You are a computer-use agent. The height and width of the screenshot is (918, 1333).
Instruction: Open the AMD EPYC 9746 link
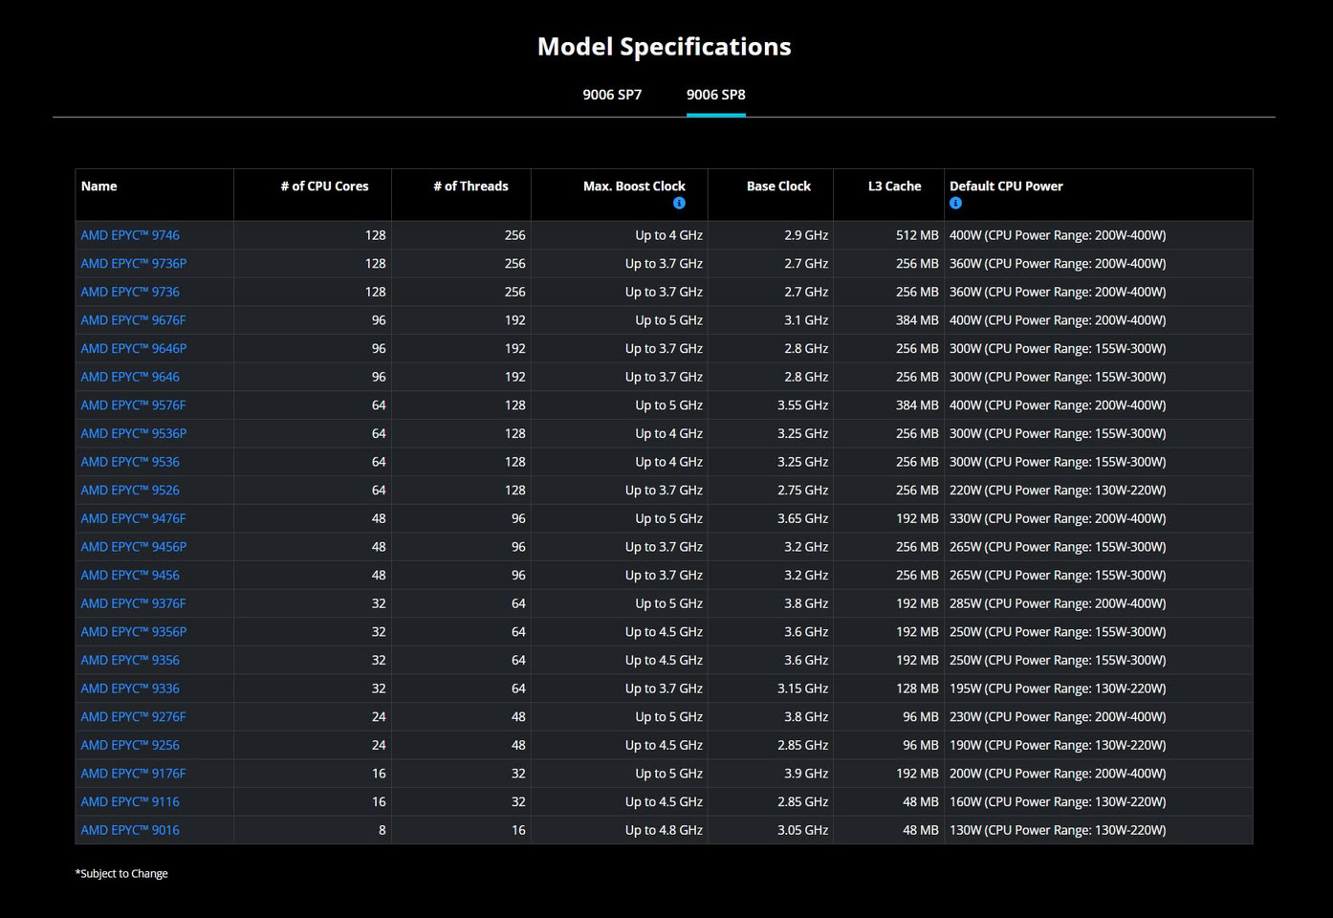[x=130, y=235]
